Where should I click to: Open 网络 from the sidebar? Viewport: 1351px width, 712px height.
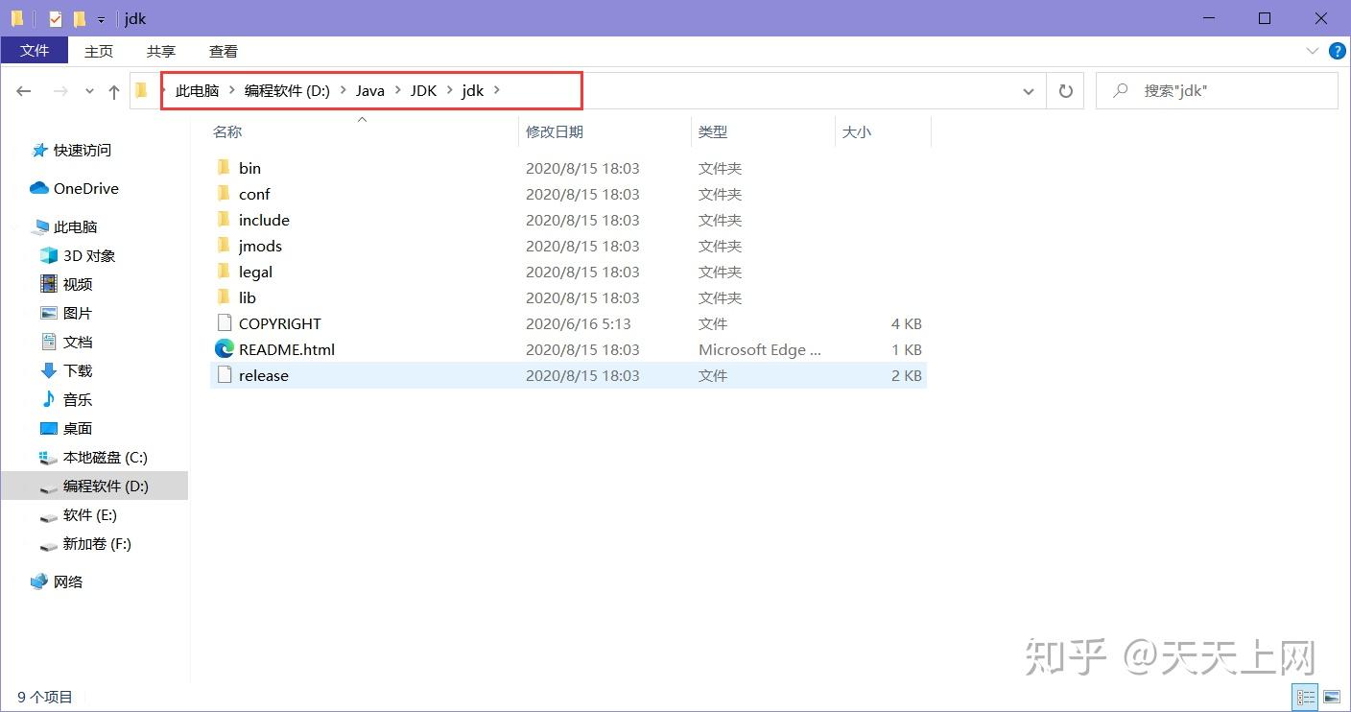coord(68,581)
